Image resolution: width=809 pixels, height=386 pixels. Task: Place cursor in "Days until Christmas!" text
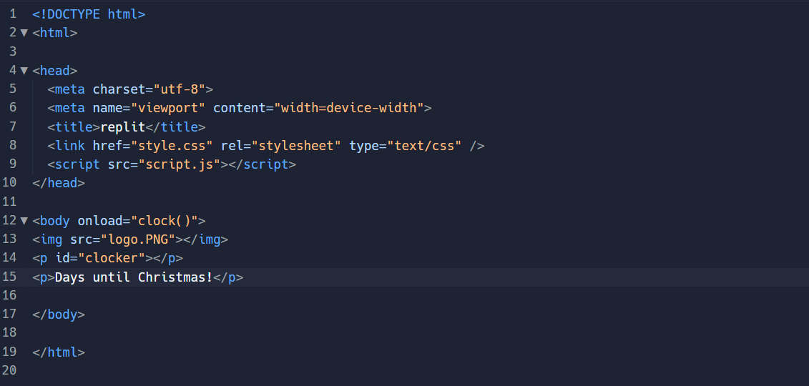point(134,277)
